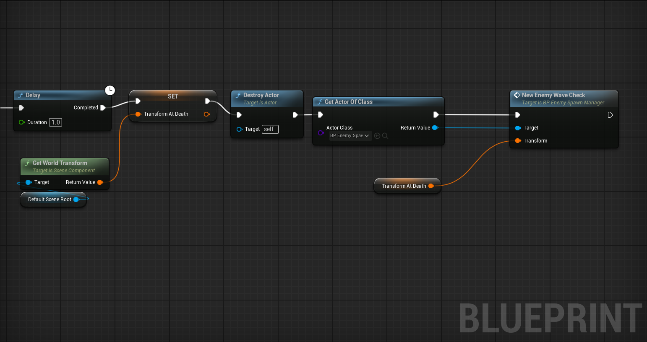Click the Delay node's Completed execution pin
The height and width of the screenshot is (342, 647).
103,108
